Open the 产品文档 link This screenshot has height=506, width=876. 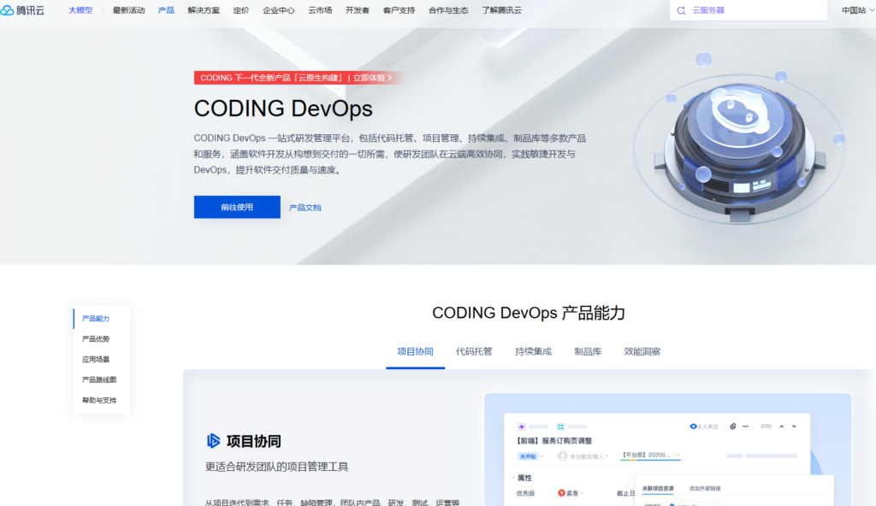[x=305, y=207]
